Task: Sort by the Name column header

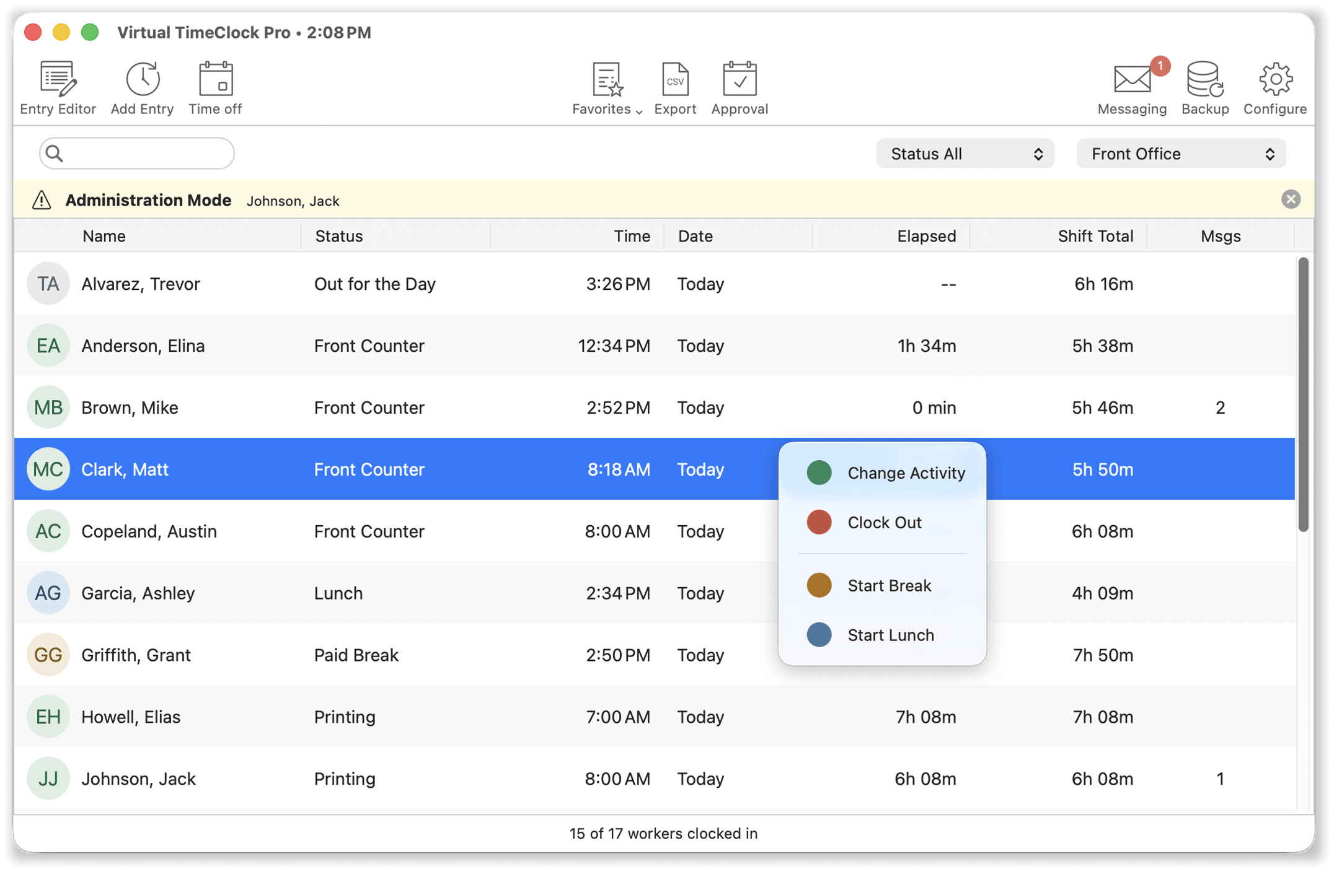Action: (104, 236)
